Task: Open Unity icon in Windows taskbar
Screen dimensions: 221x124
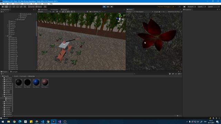Action: [x=54, y=122]
